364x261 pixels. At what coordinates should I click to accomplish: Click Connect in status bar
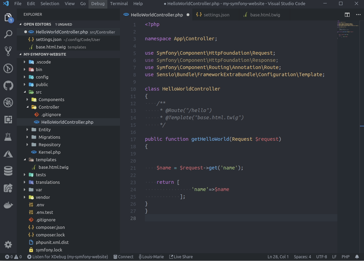click(x=123, y=257)
